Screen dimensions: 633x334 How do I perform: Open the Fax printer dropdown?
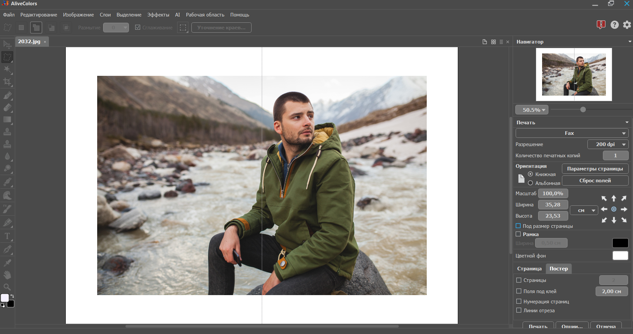pyautogui.click(x=572, y=133)
